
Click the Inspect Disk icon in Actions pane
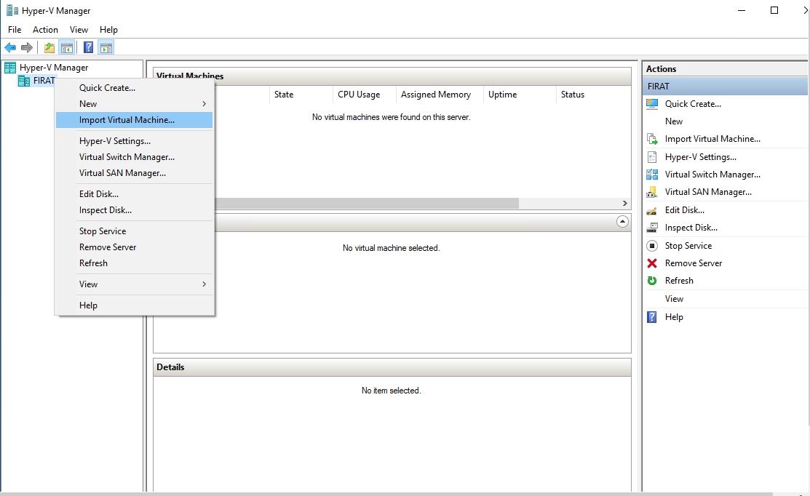click(x=652, y=228)
